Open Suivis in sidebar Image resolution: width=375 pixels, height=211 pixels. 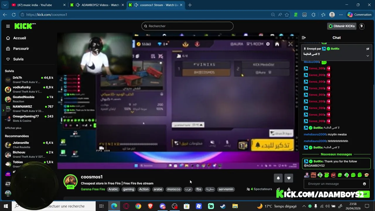point(18,59)
